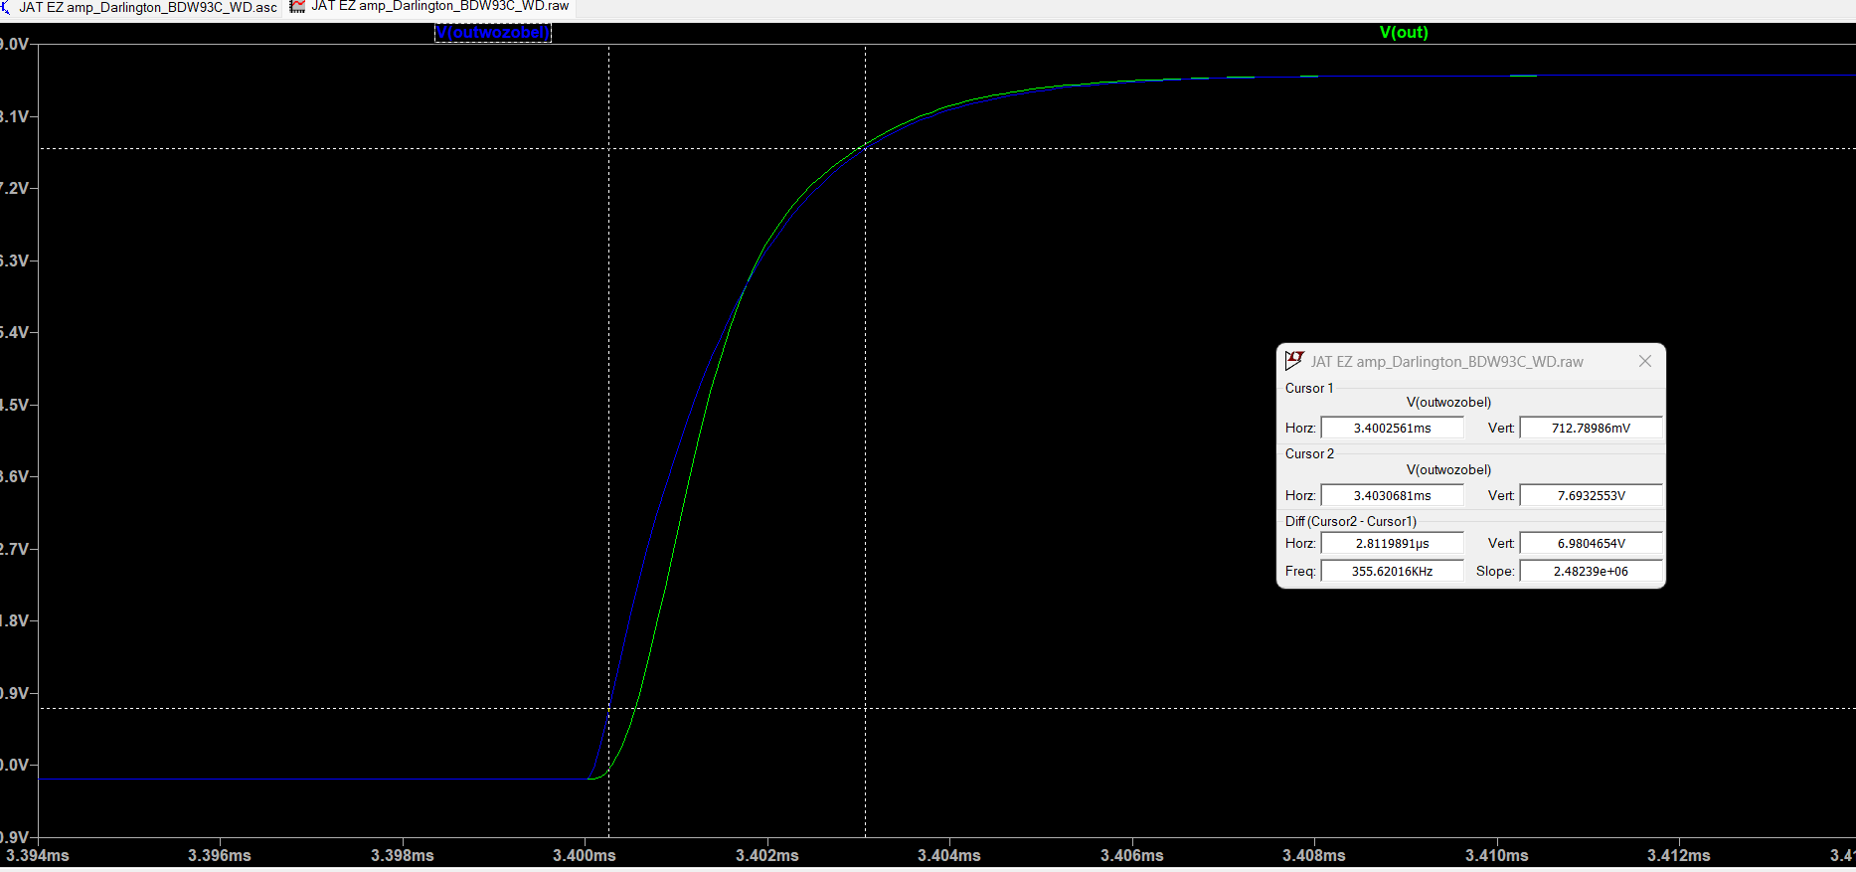Click the Diff (Cursor2 - Cursor1) heading
This screenshot has width=1856, height=872.
pyautogui.click(x=1351, y=521)
